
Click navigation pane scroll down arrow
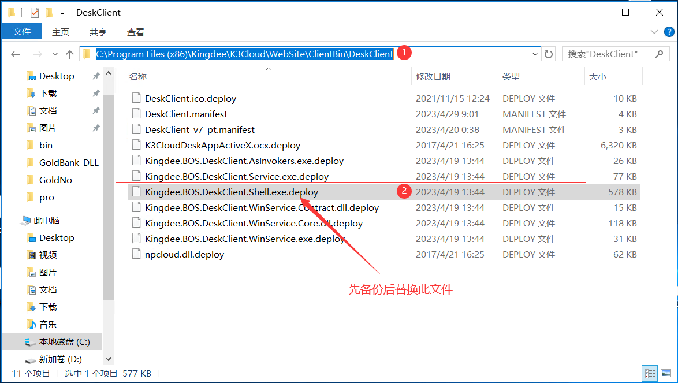[x=108, y=359]
